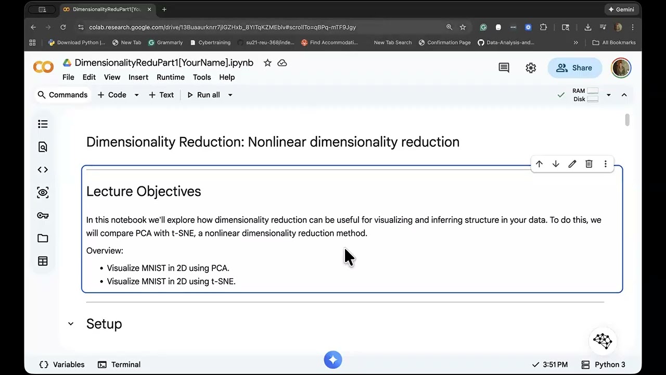Open the View menu
The height and width of the screenshot is (375, 666).
(112, 77)
